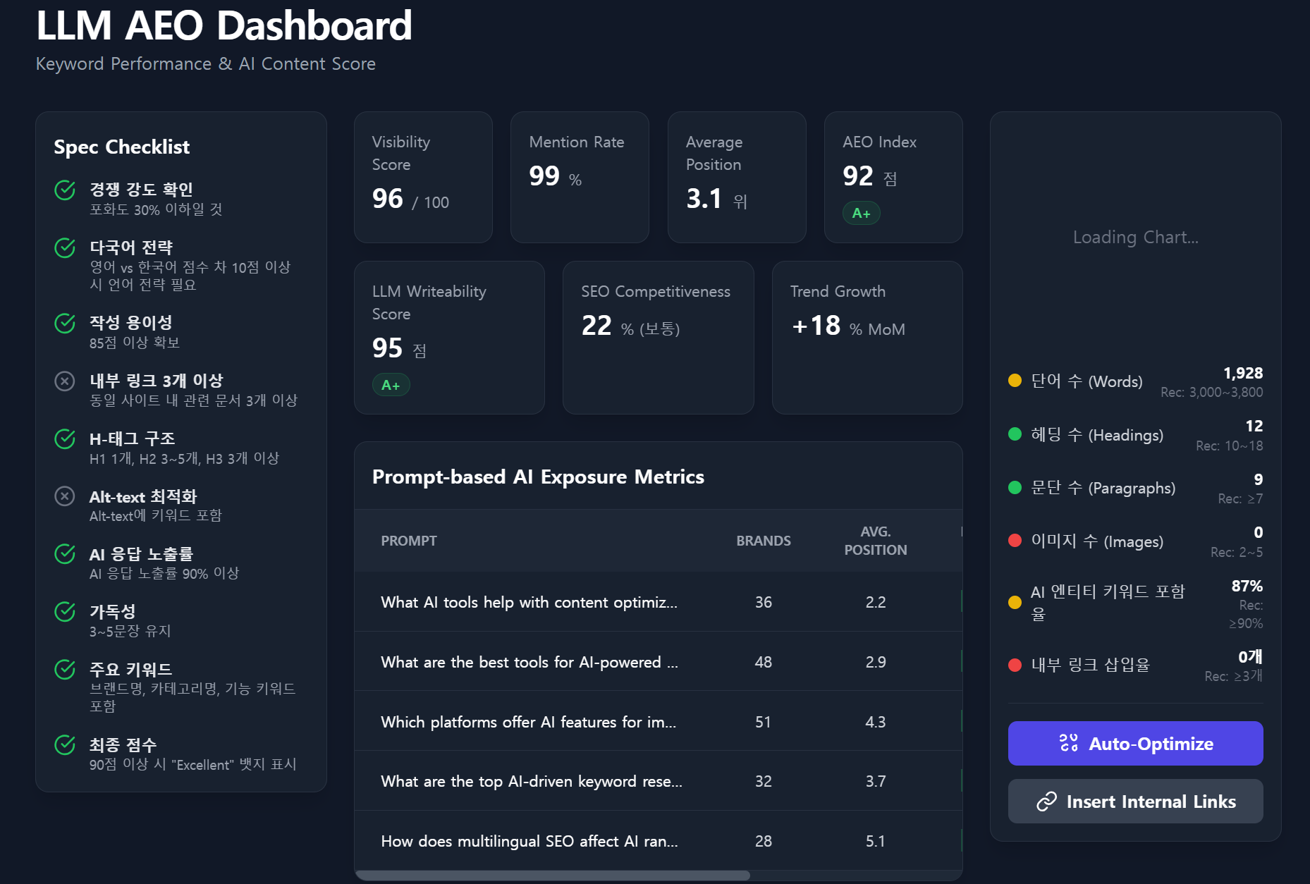Click the check icon next to 작성 용이성
Screen dimensions: 1310x884
point(65,324)
